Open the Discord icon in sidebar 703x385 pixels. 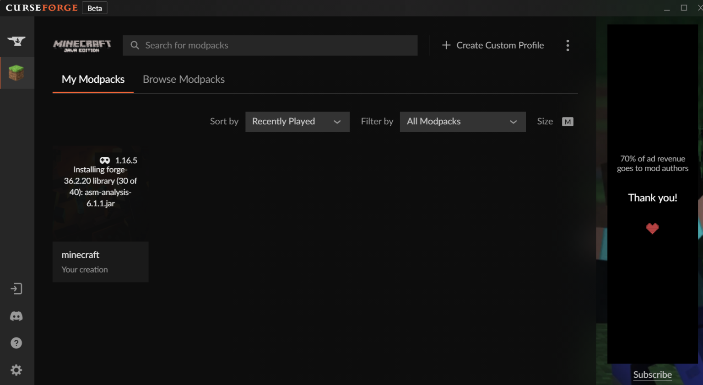[16, 316]
